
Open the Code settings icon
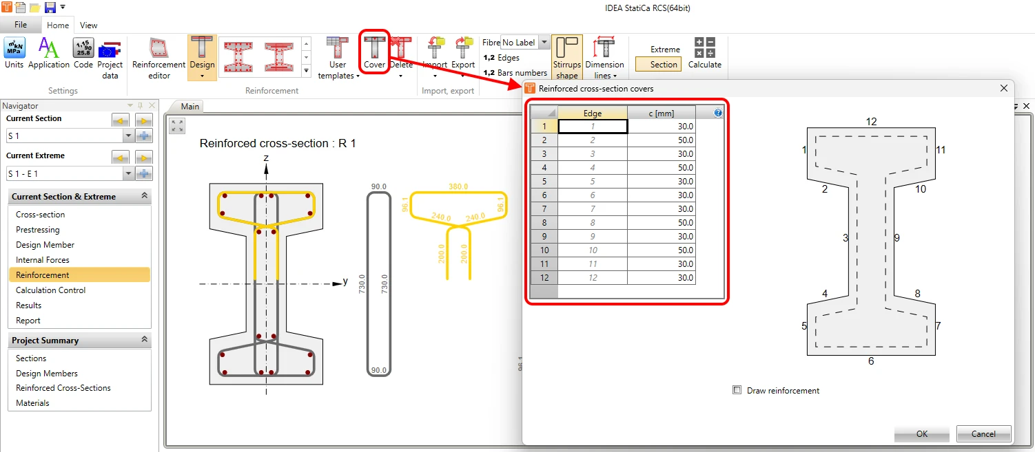click(83, 54)
